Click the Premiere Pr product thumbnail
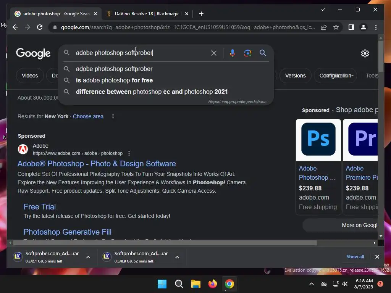391x293 pixels. tap(360, 139)
